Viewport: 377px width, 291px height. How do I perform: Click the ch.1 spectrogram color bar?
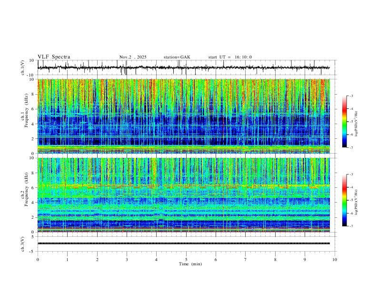coord(344,122)
